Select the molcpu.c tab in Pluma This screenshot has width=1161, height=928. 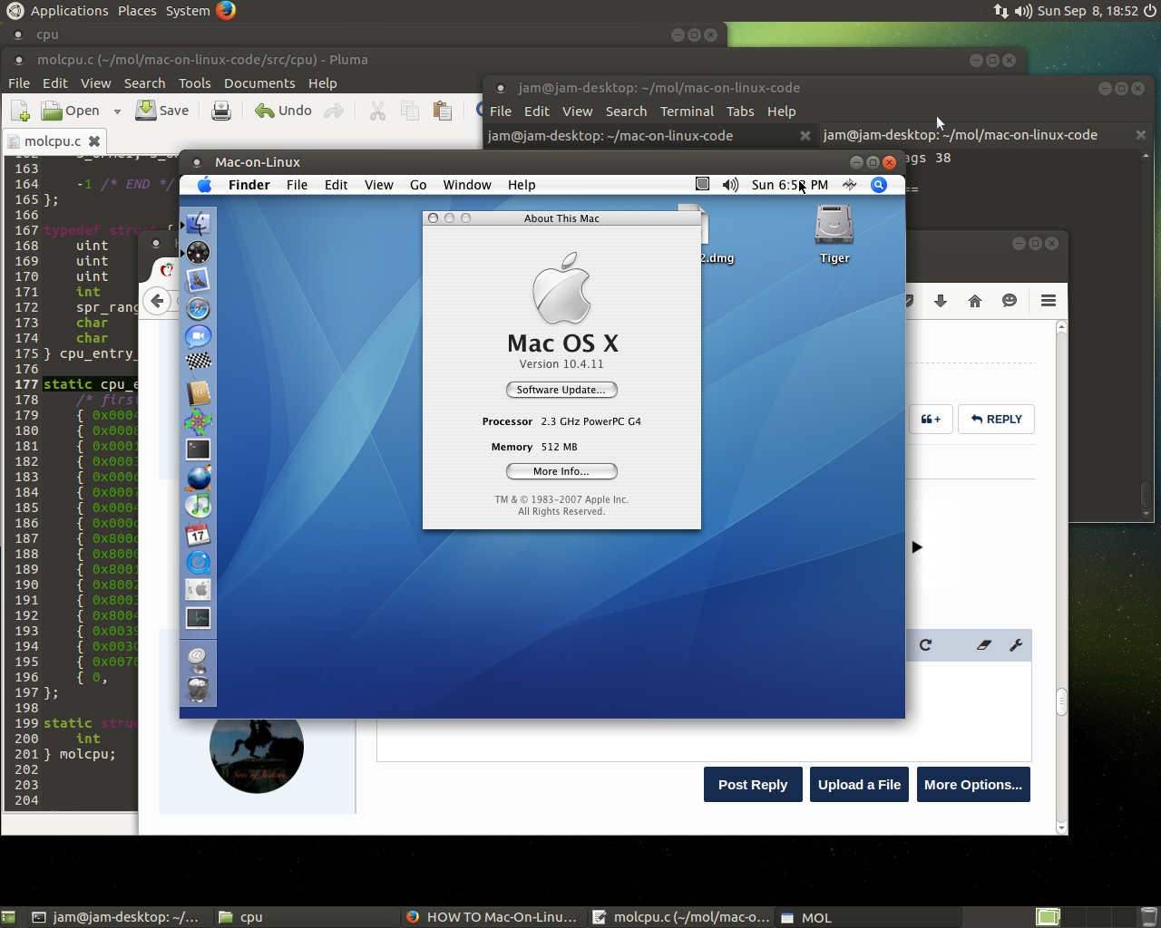(x=54, y=141)
